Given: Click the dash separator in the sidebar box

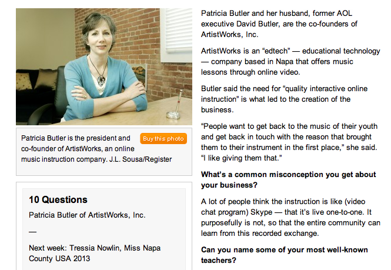Looking at the screenshot, I should click(x=32, y=231).
